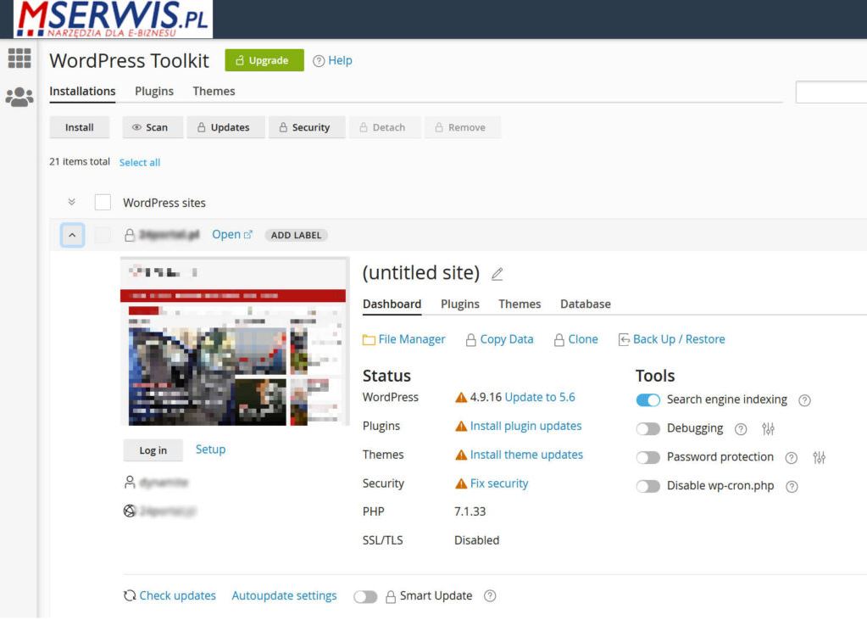Open help for Disable wp-cron.php

tap(792, 487)
